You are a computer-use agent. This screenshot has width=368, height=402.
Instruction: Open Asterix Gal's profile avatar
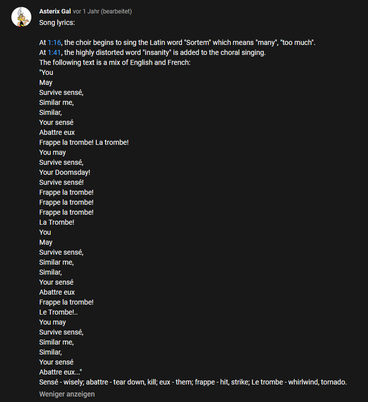point(21,17)
